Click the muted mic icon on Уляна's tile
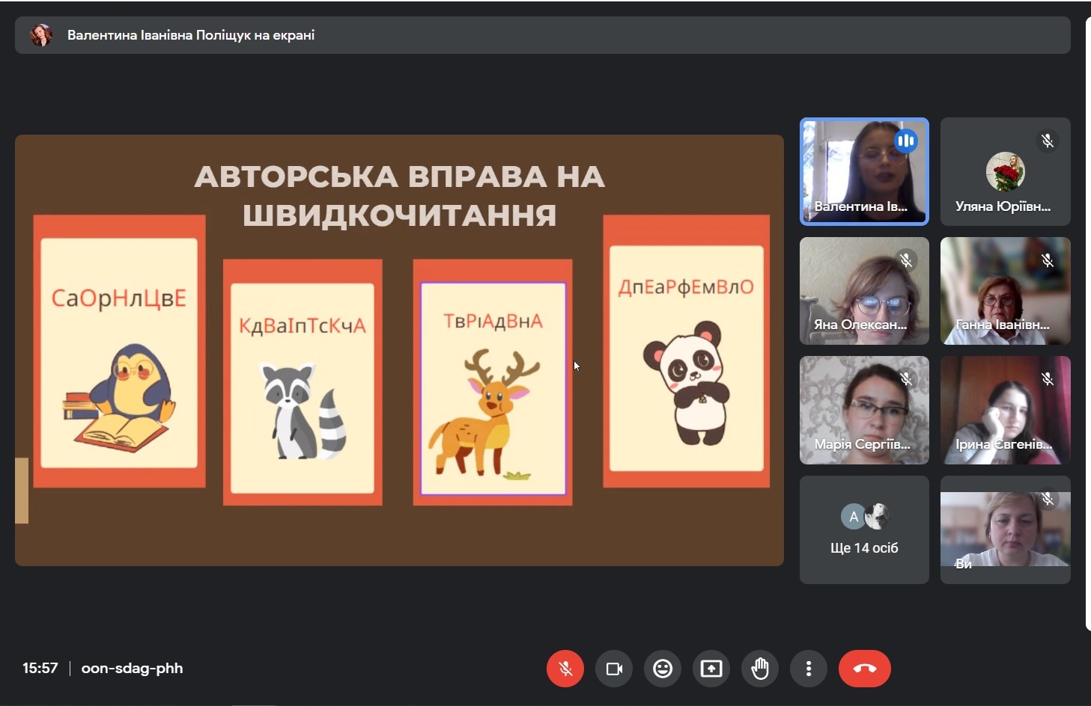This screenshot has width=1091, height=706. point(1048,141)
